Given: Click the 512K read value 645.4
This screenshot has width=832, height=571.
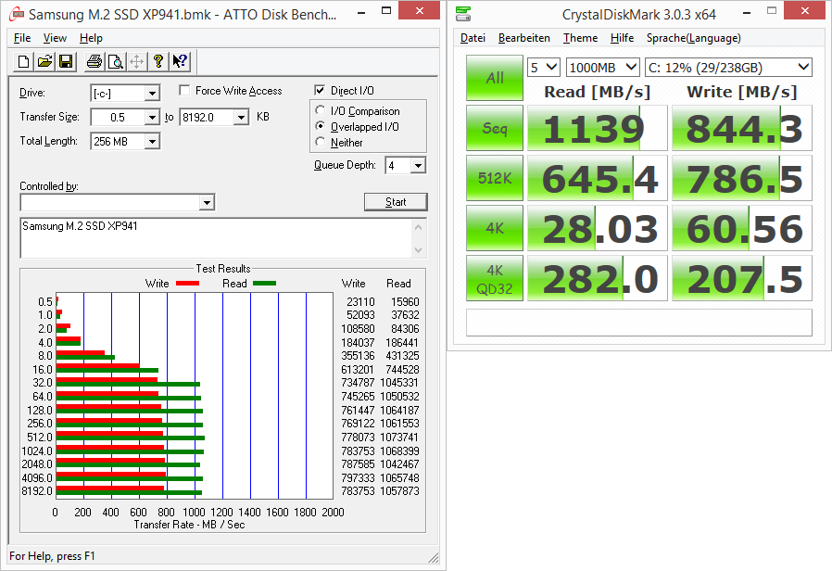Looking at the screenshot, I should 597,178.
